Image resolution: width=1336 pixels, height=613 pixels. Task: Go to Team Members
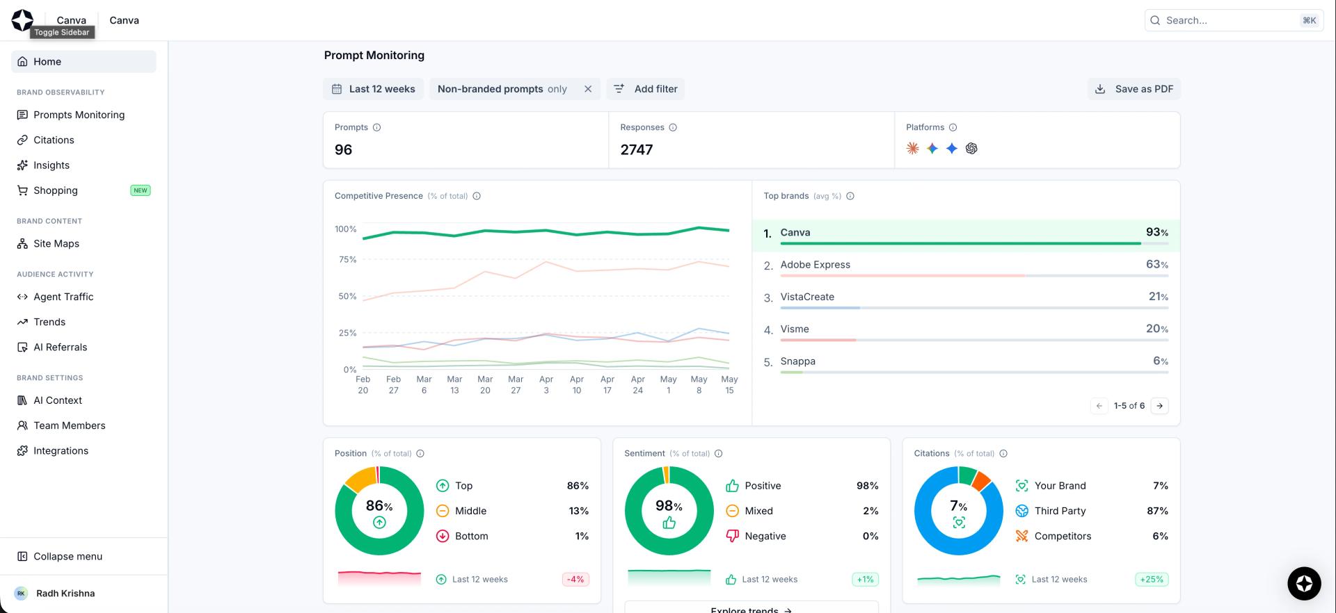[83, 425]
